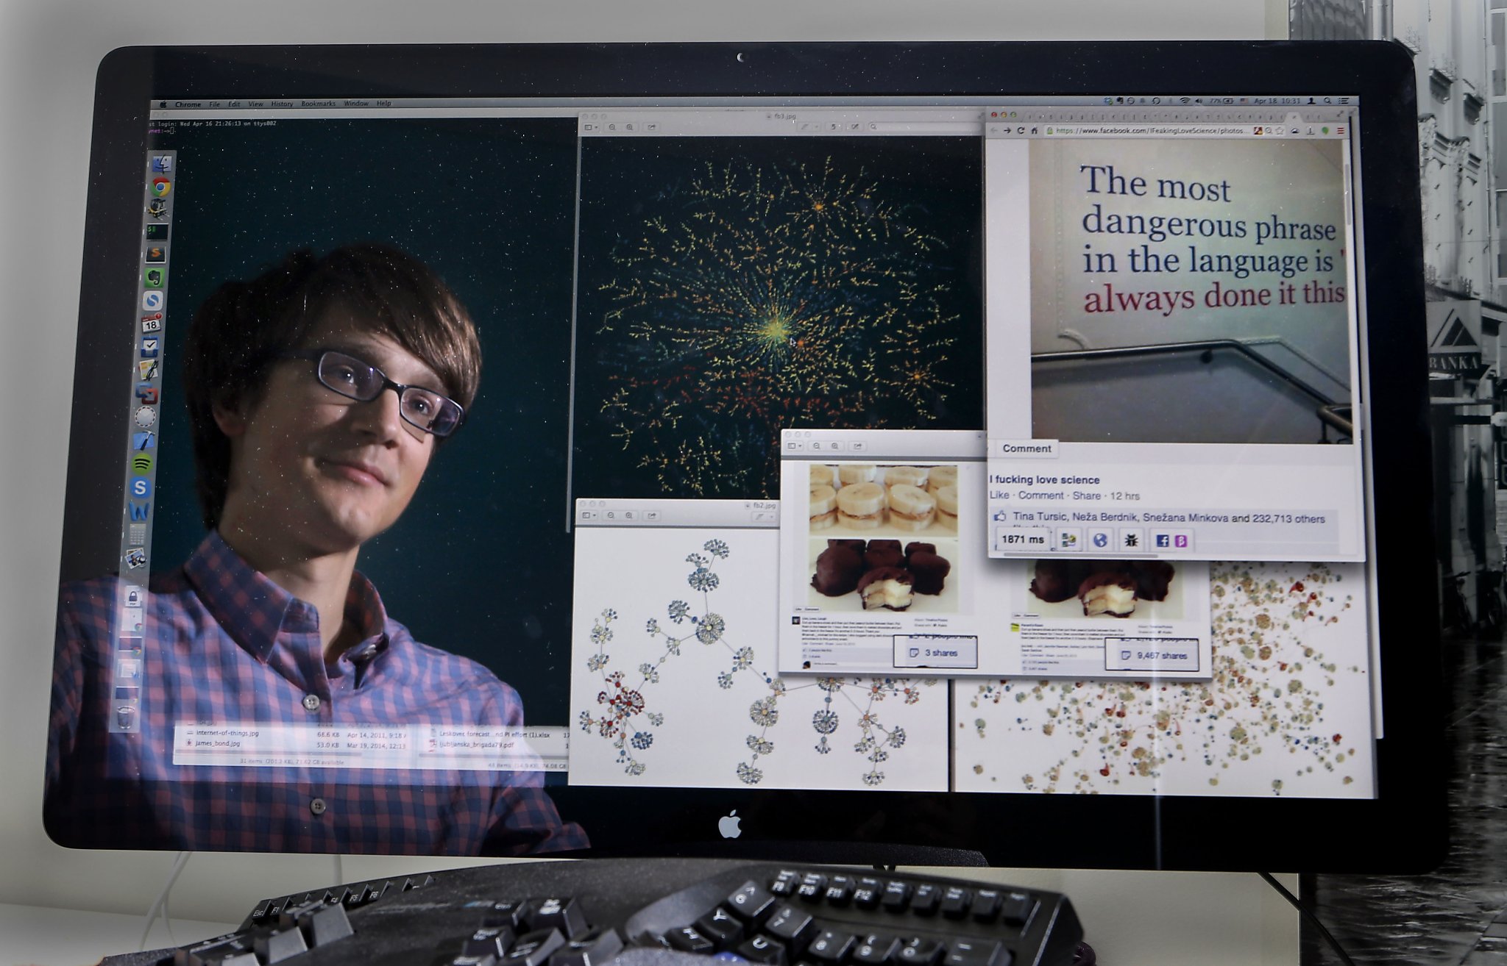
Task: Launch Evernote from the dock
Action: [x=154, y=277]
